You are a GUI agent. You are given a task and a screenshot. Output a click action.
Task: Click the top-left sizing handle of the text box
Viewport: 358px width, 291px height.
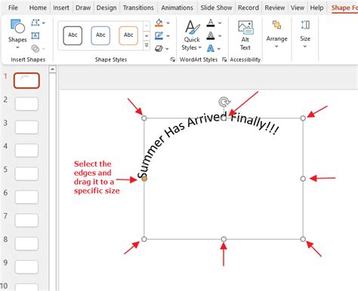(144, 118)
